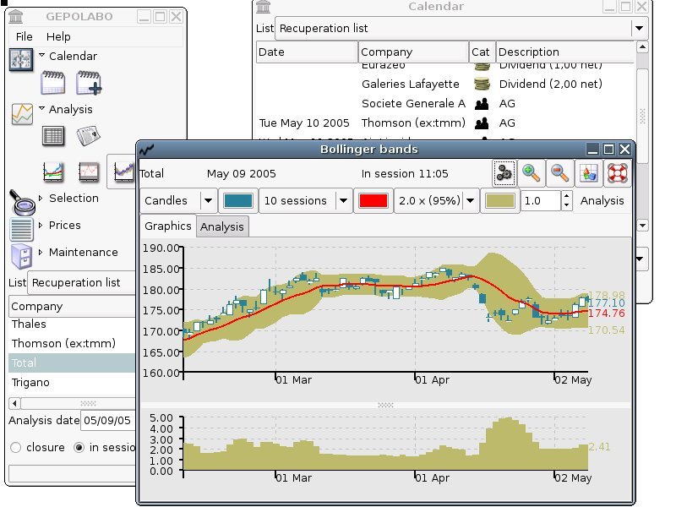Zoom in on the Bollinger chart

click(x=532, y=173)
